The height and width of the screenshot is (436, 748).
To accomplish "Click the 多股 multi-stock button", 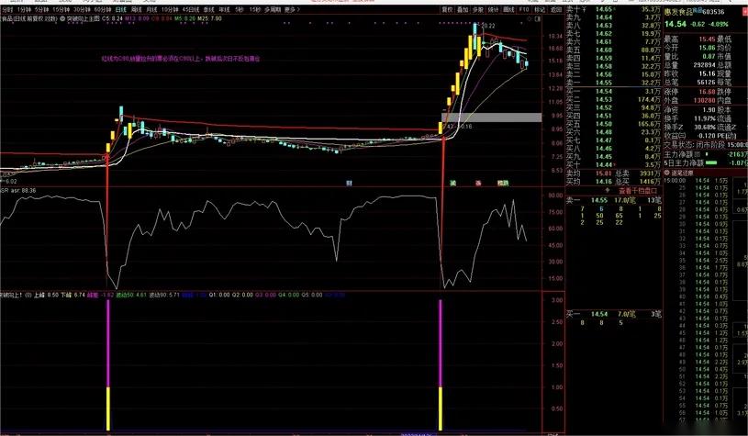I will point(477,9).
